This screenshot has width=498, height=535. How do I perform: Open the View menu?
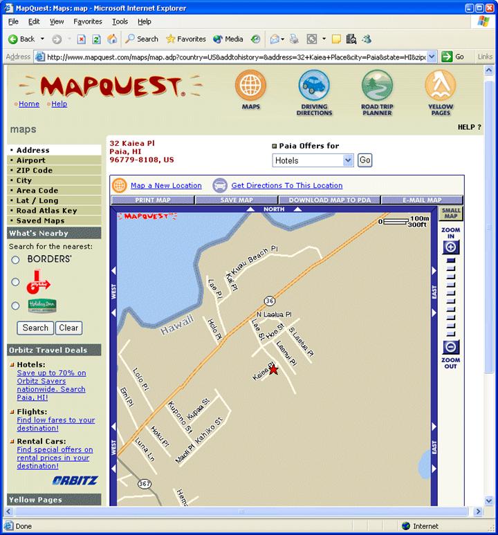(x=57, y=21)
